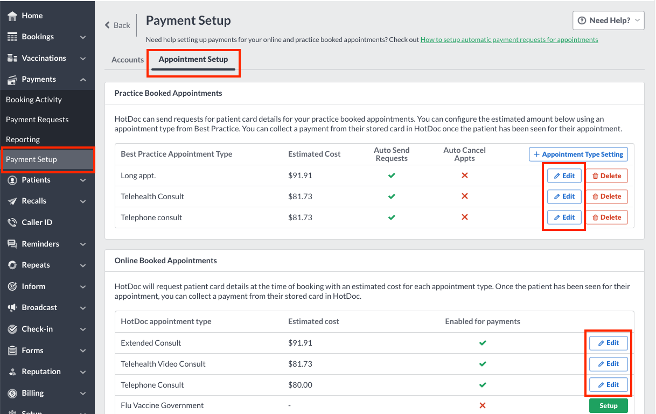The width and height of the screenshot is (656, 414).
Task: Delete the Long appt. row
Action: point(606,176)
